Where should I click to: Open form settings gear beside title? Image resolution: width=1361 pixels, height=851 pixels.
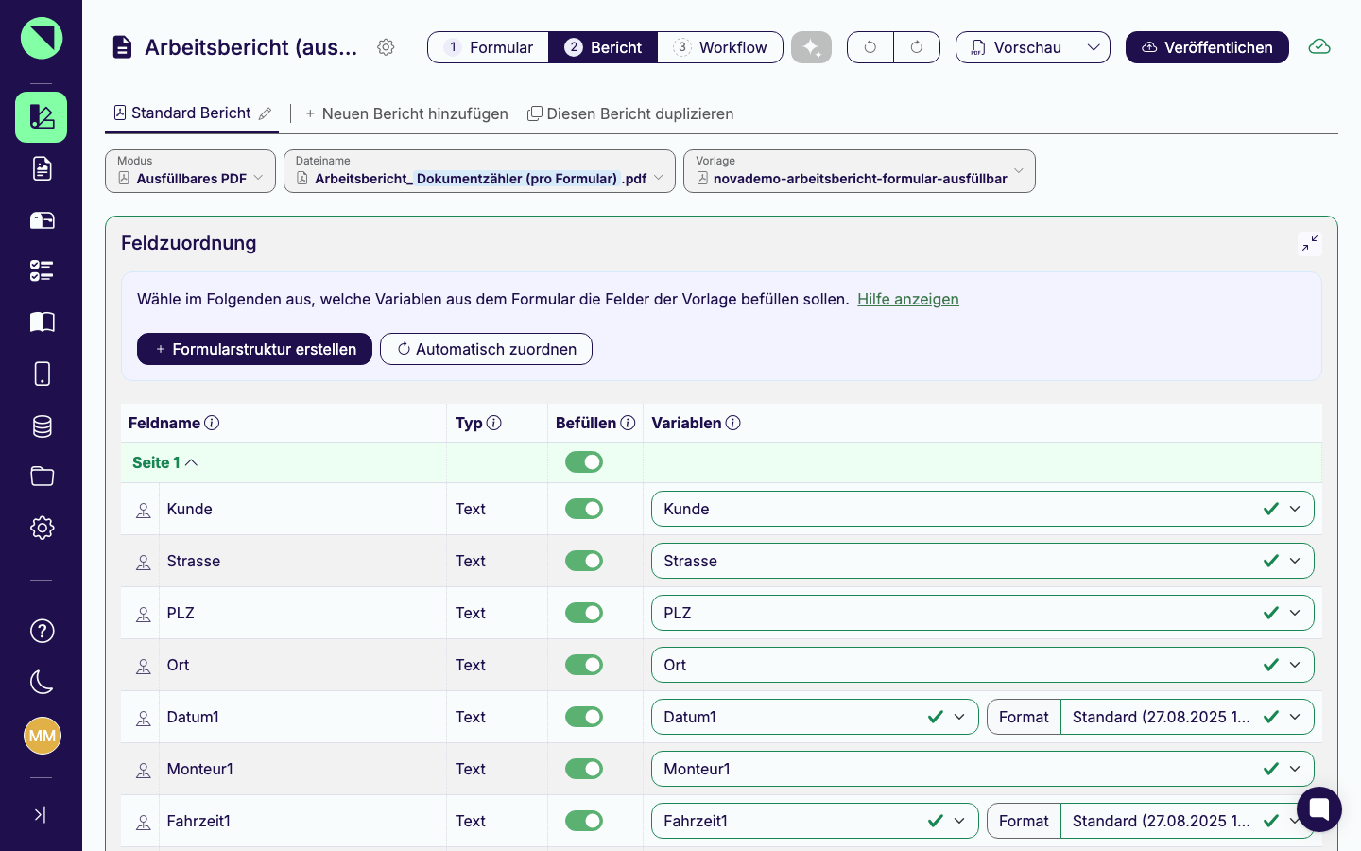pyautogui.click(x=386, y=47)
